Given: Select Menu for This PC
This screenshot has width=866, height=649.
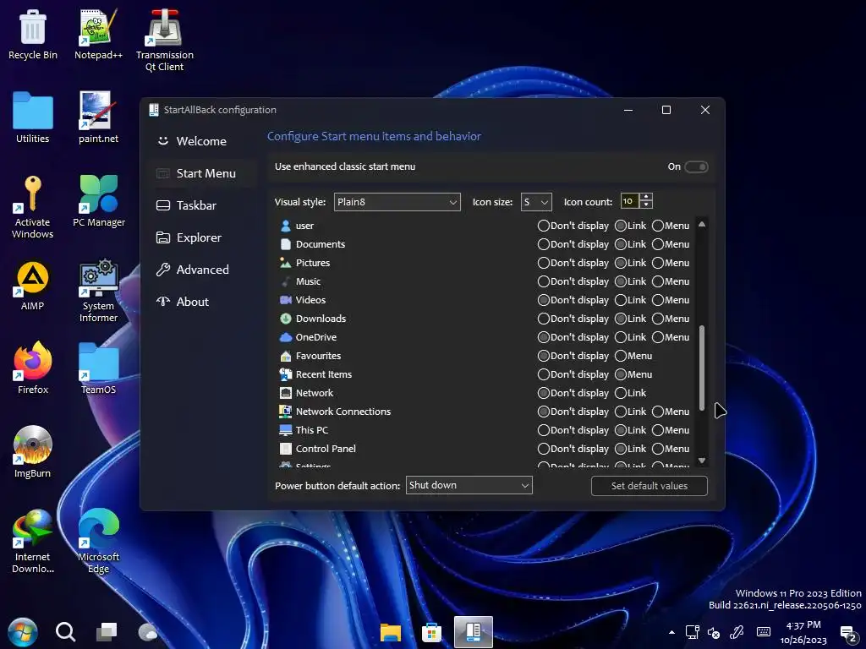Looking at the screenshot, I should (x=671, y=430).
